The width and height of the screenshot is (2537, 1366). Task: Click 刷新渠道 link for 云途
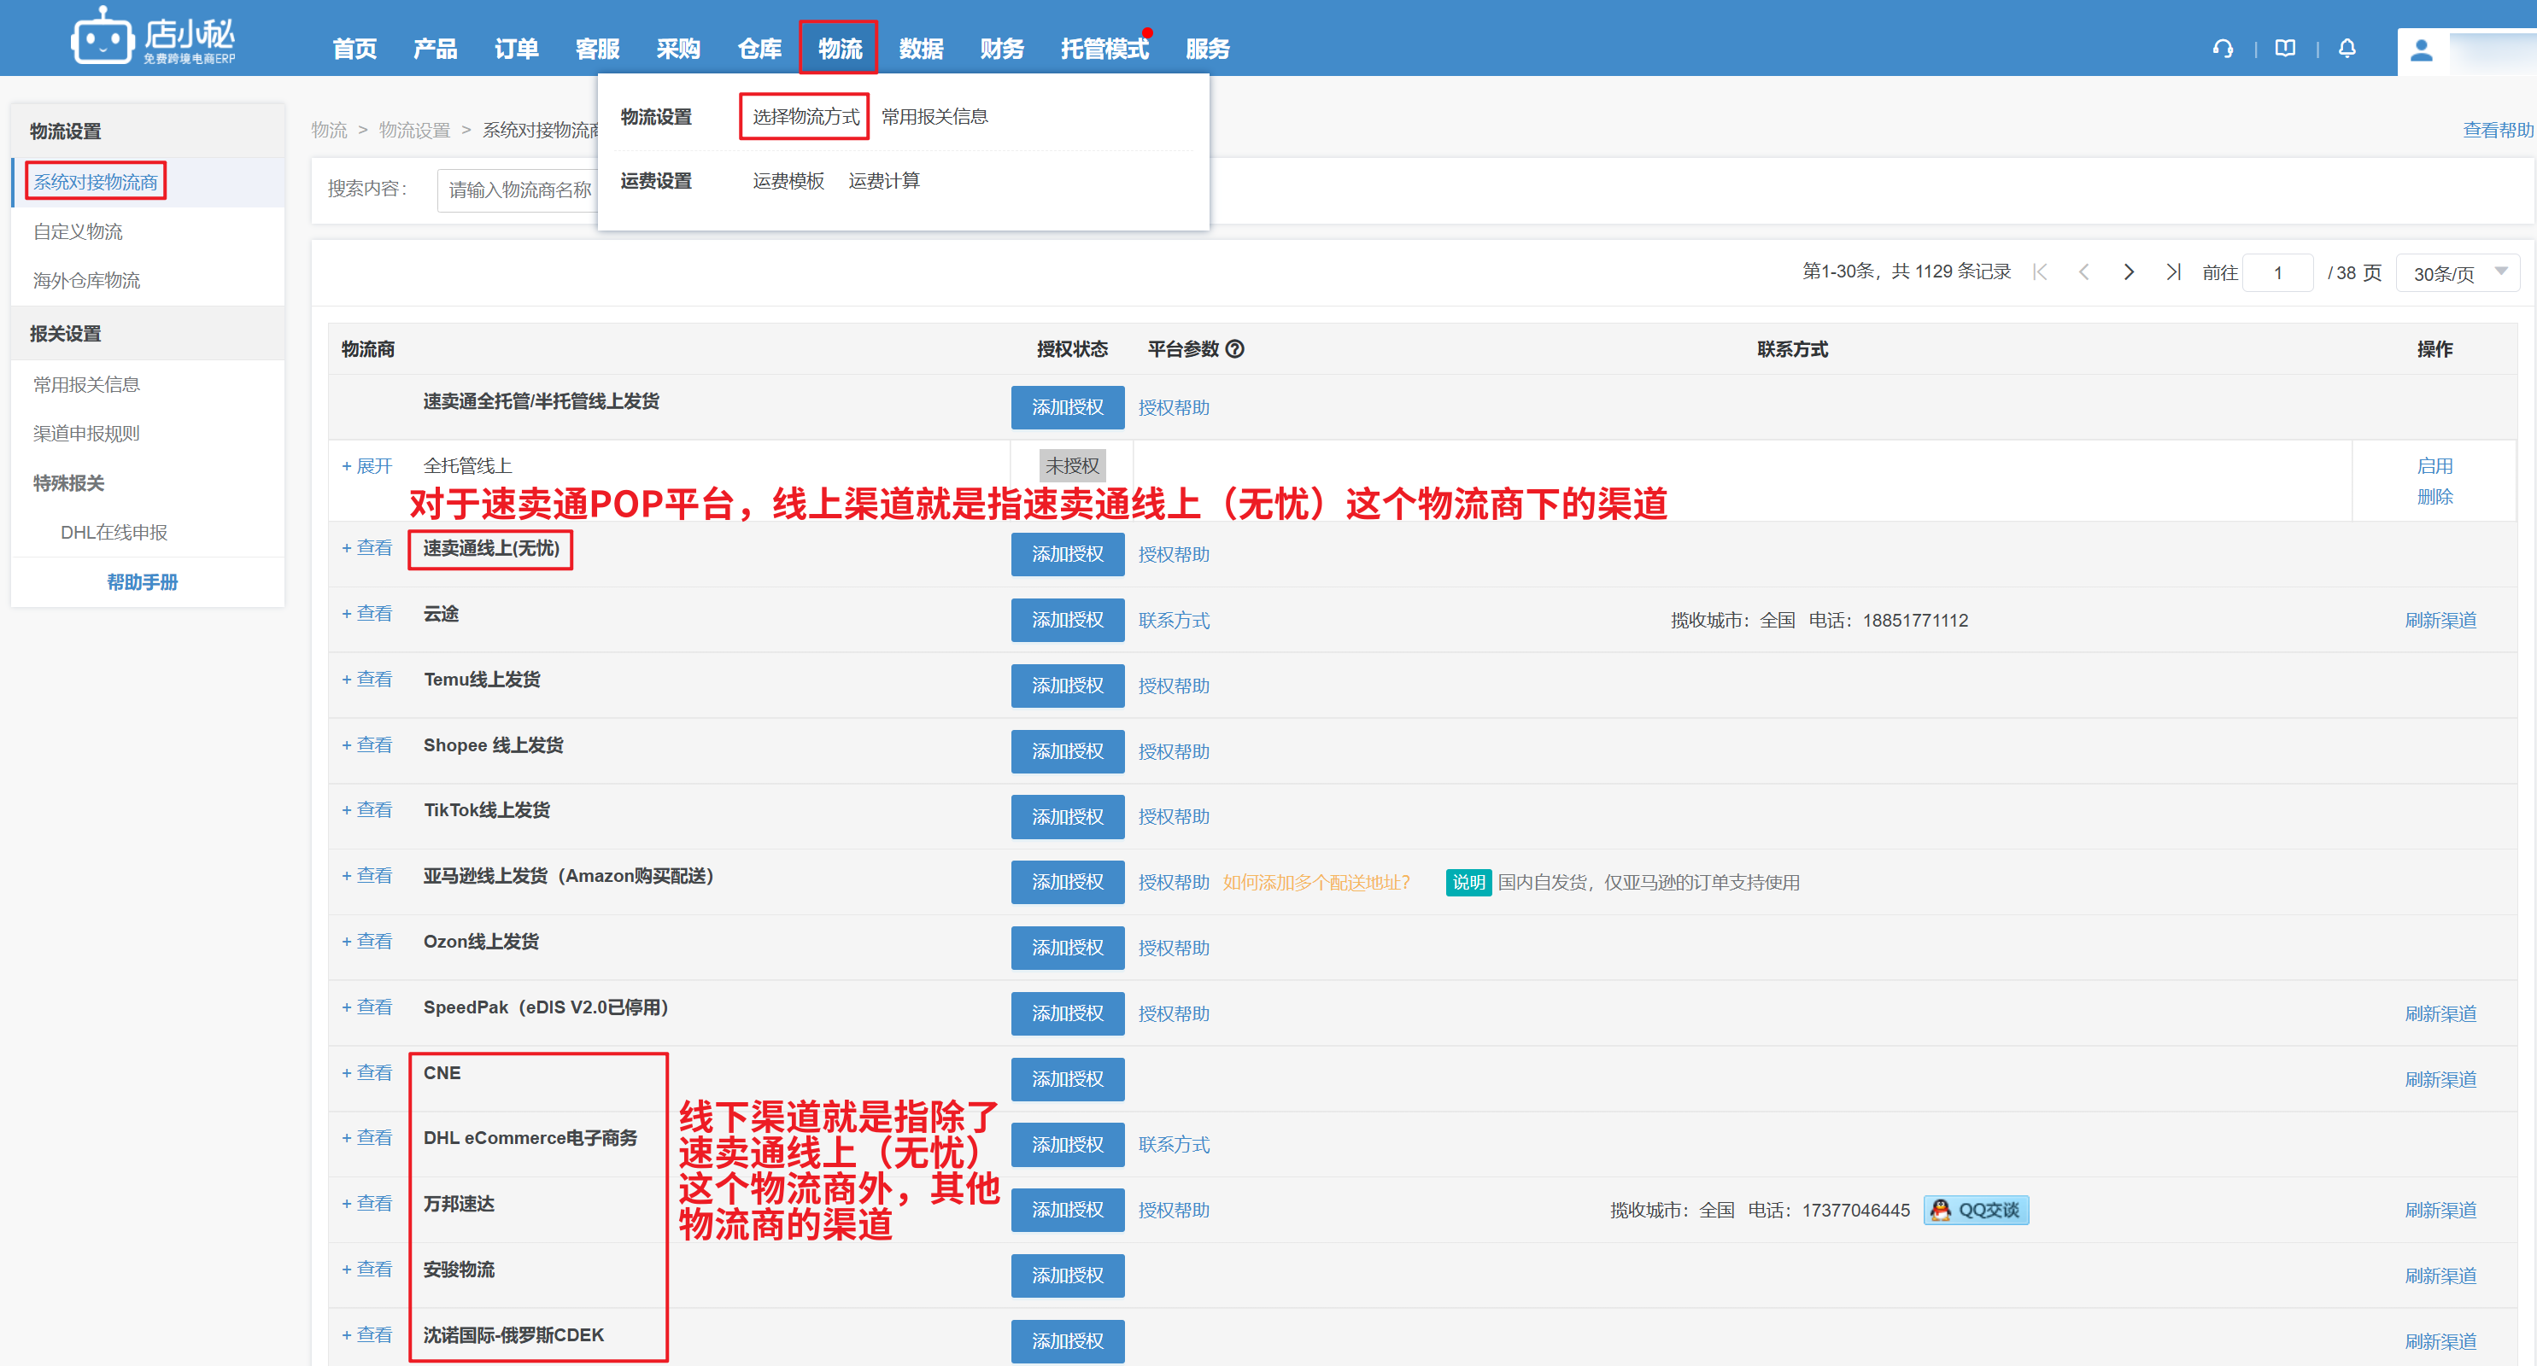(x=2440, y=620)
